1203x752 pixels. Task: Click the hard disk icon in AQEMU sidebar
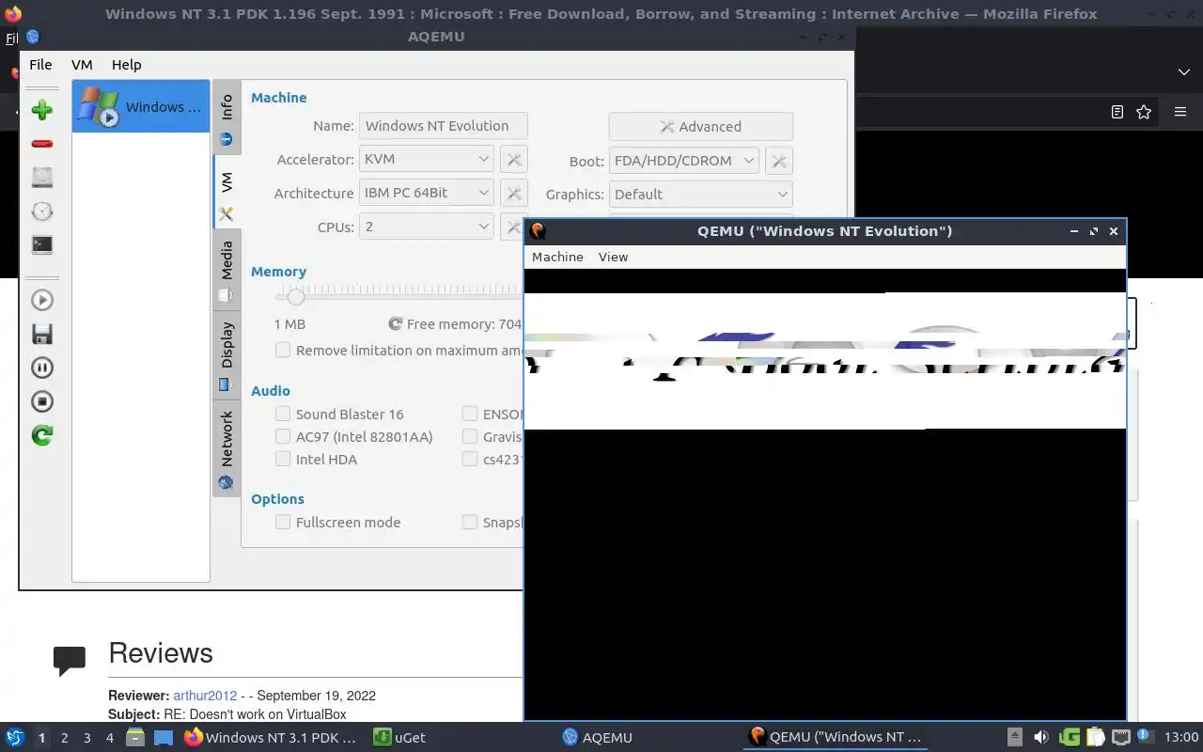click(x=42, y=177)
